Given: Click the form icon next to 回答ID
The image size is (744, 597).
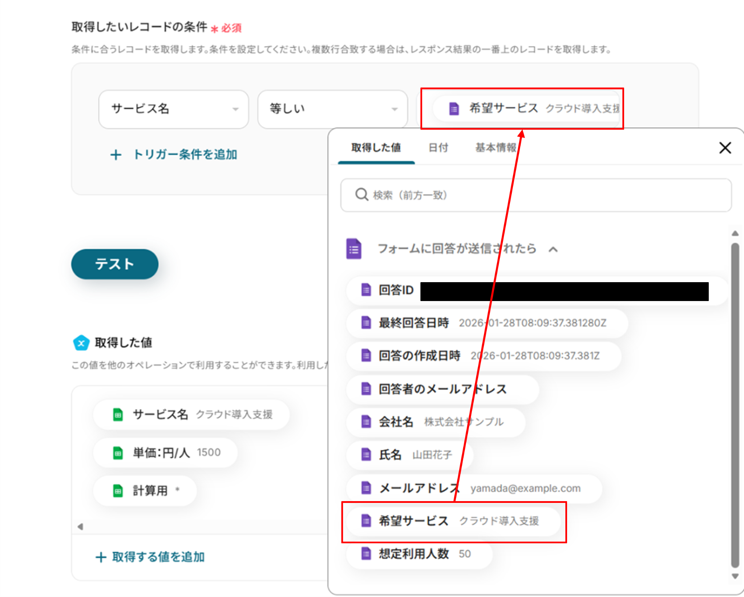Looking at the screenshot, I should (x=366, y=290).
